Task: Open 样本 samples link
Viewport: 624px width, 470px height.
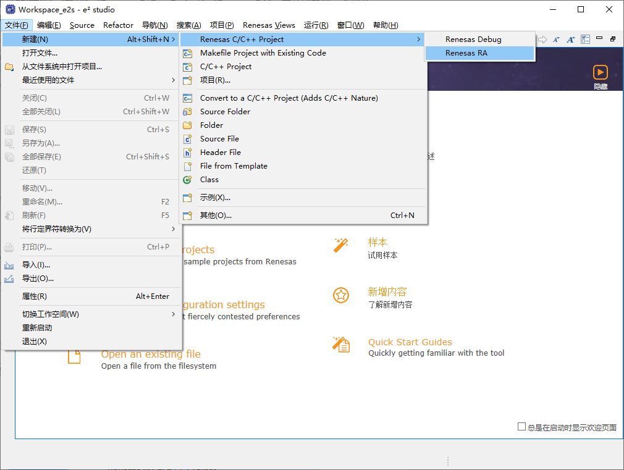Action: 377,242
